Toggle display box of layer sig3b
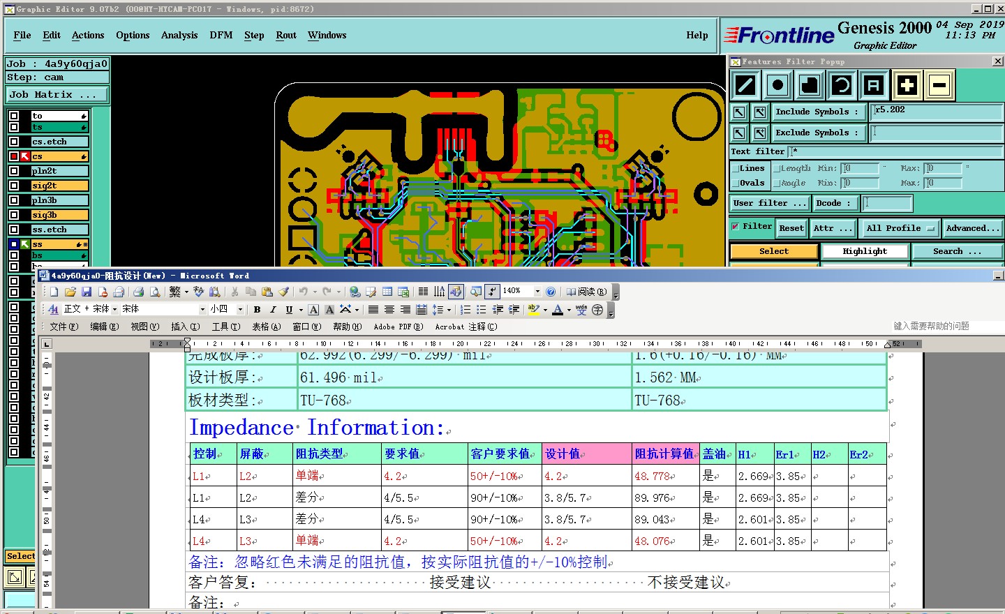This screenshot has height=614, width=1005. tap(14, 215)
